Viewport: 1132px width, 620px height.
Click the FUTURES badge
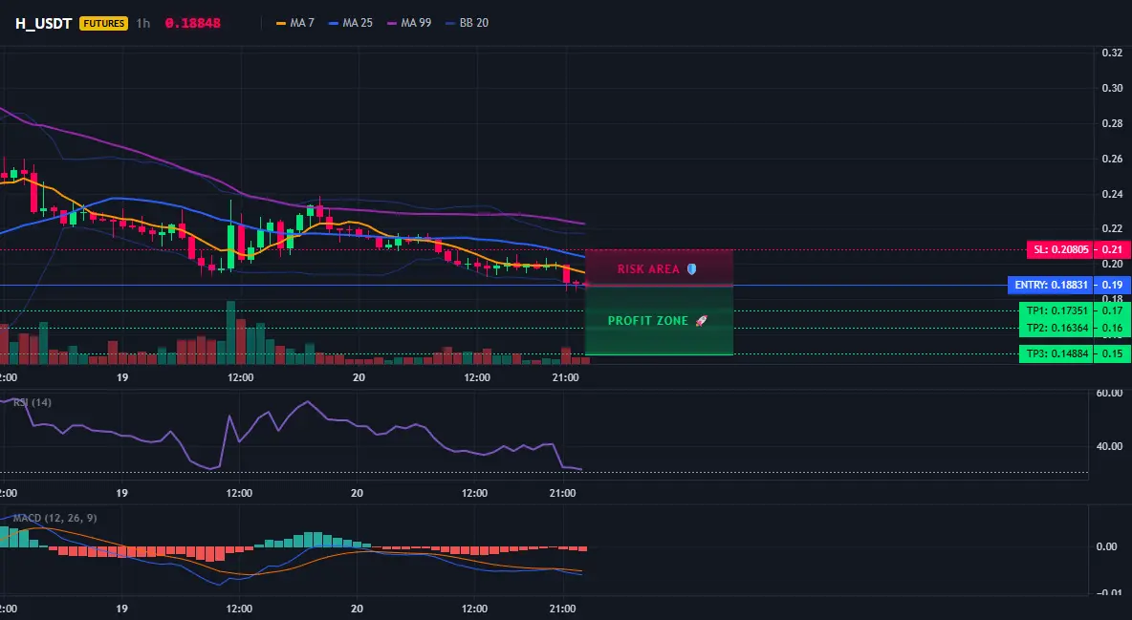(x=104, y=23)
